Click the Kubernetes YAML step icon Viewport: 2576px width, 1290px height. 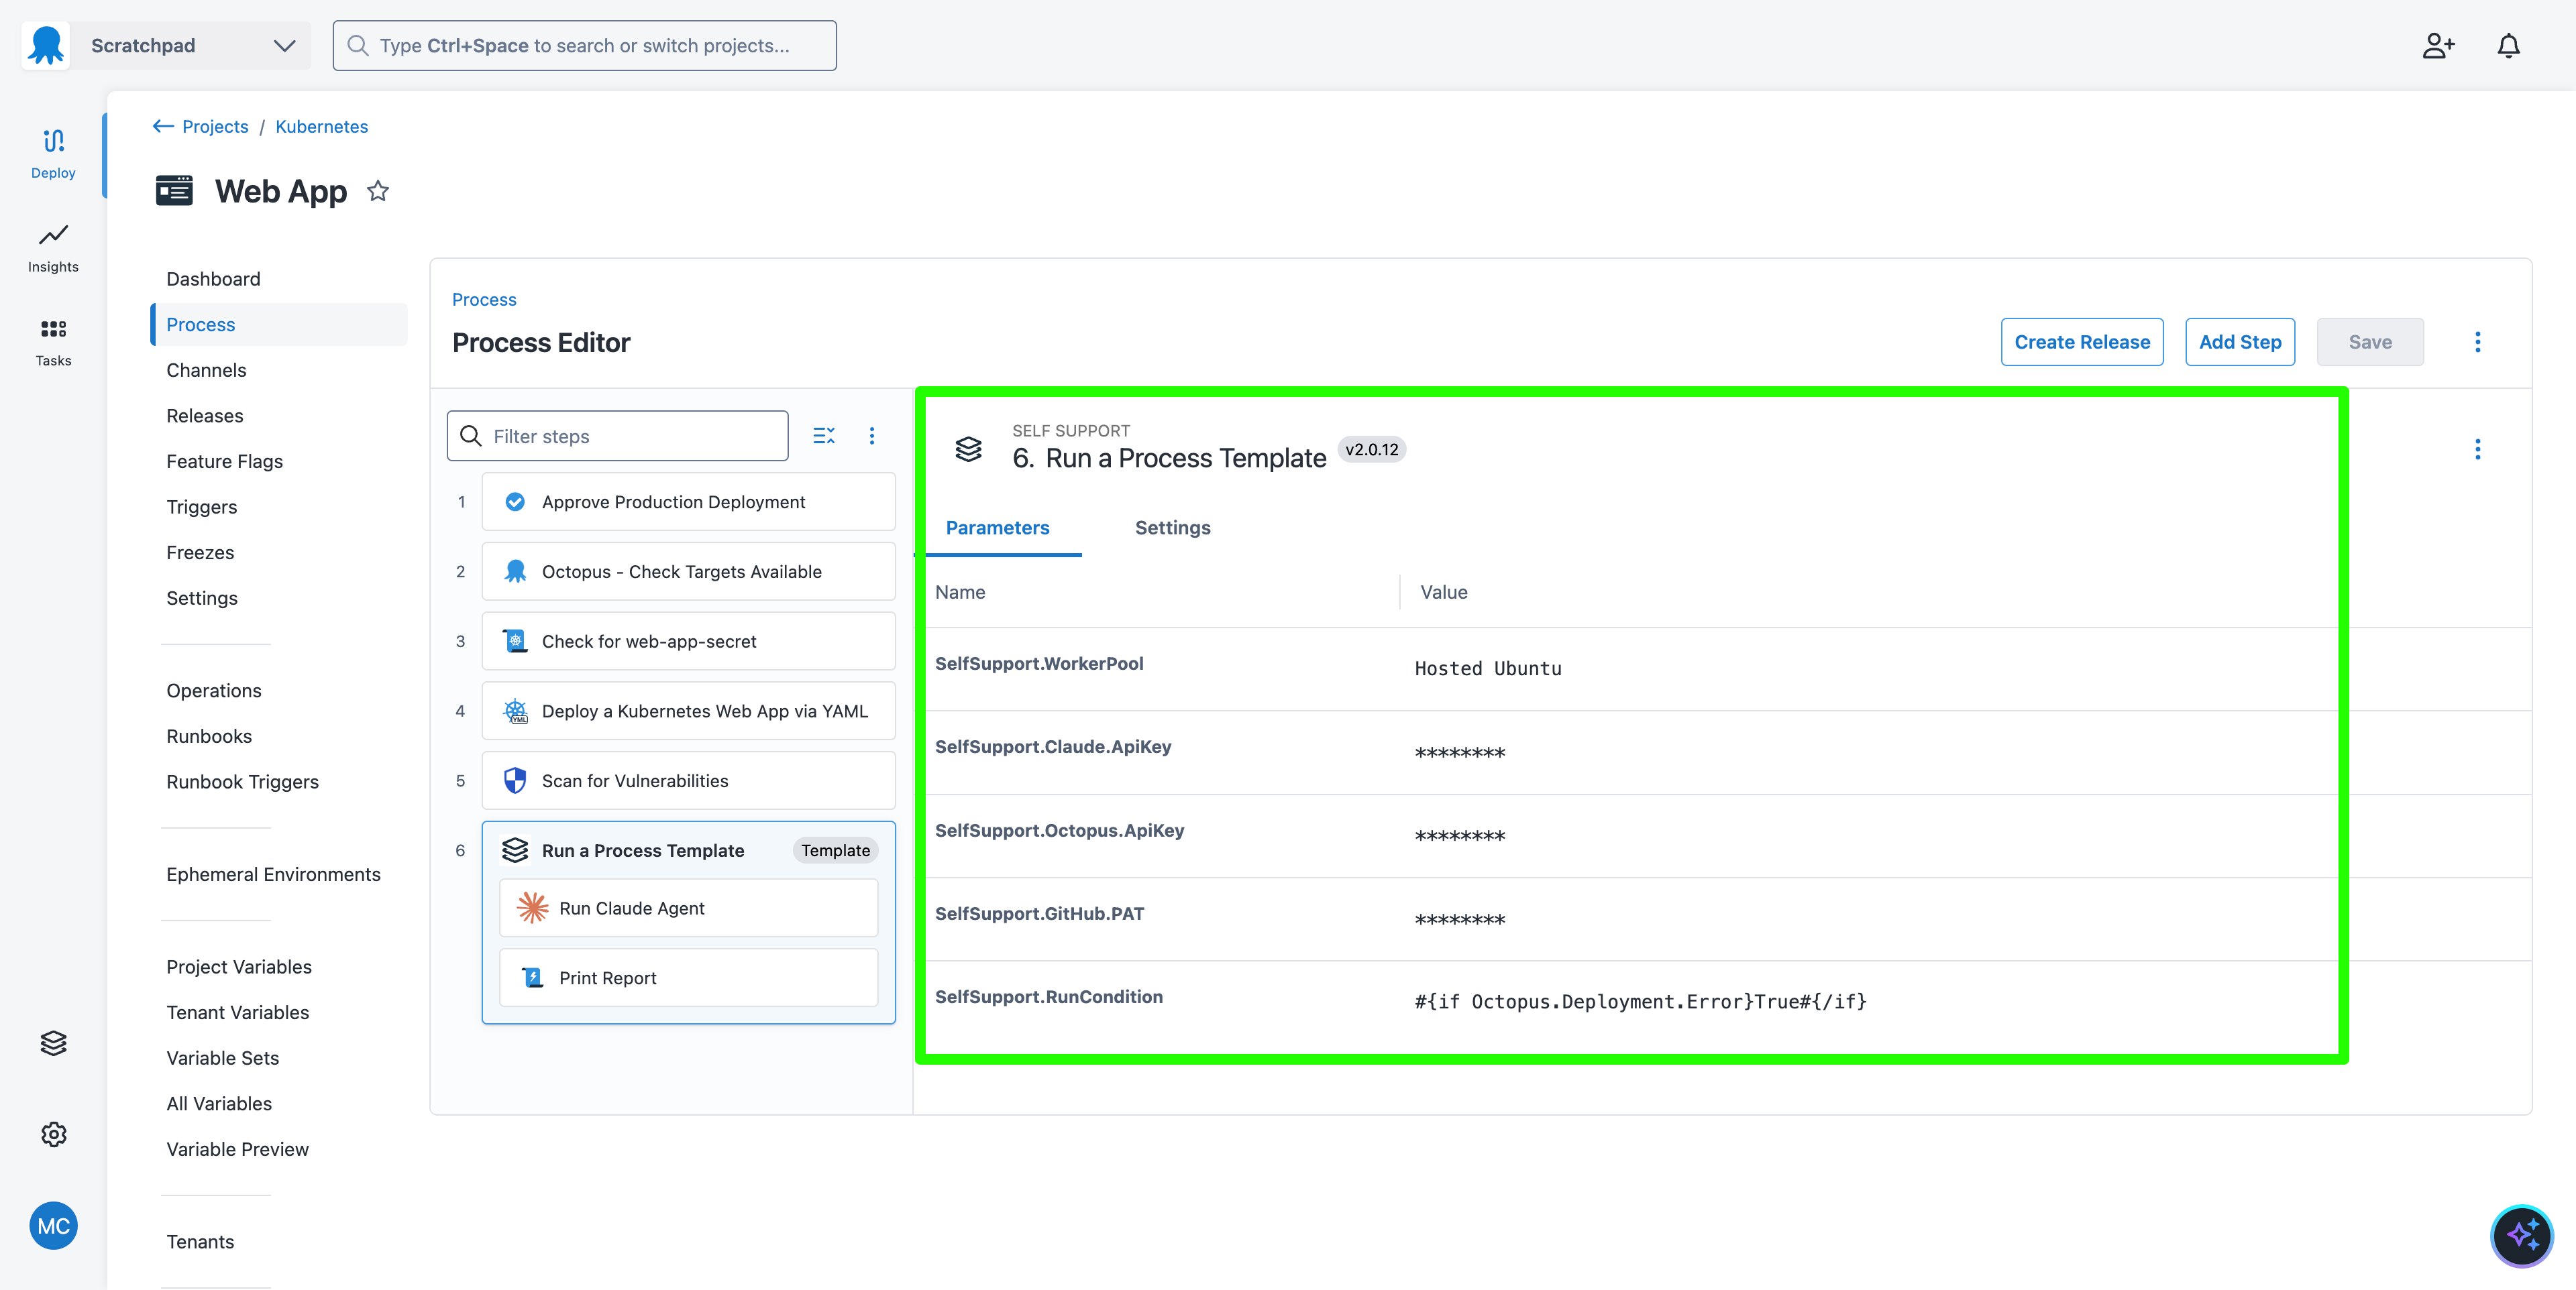515,711
